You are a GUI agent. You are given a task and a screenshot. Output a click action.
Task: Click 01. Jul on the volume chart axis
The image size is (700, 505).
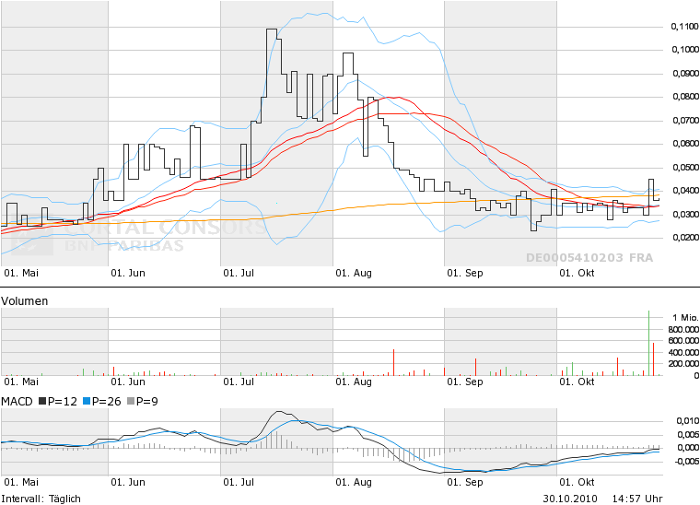coord(239,382)
